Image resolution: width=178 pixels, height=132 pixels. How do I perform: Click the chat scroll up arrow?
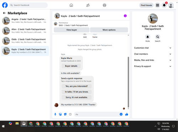tap(128, 35)
